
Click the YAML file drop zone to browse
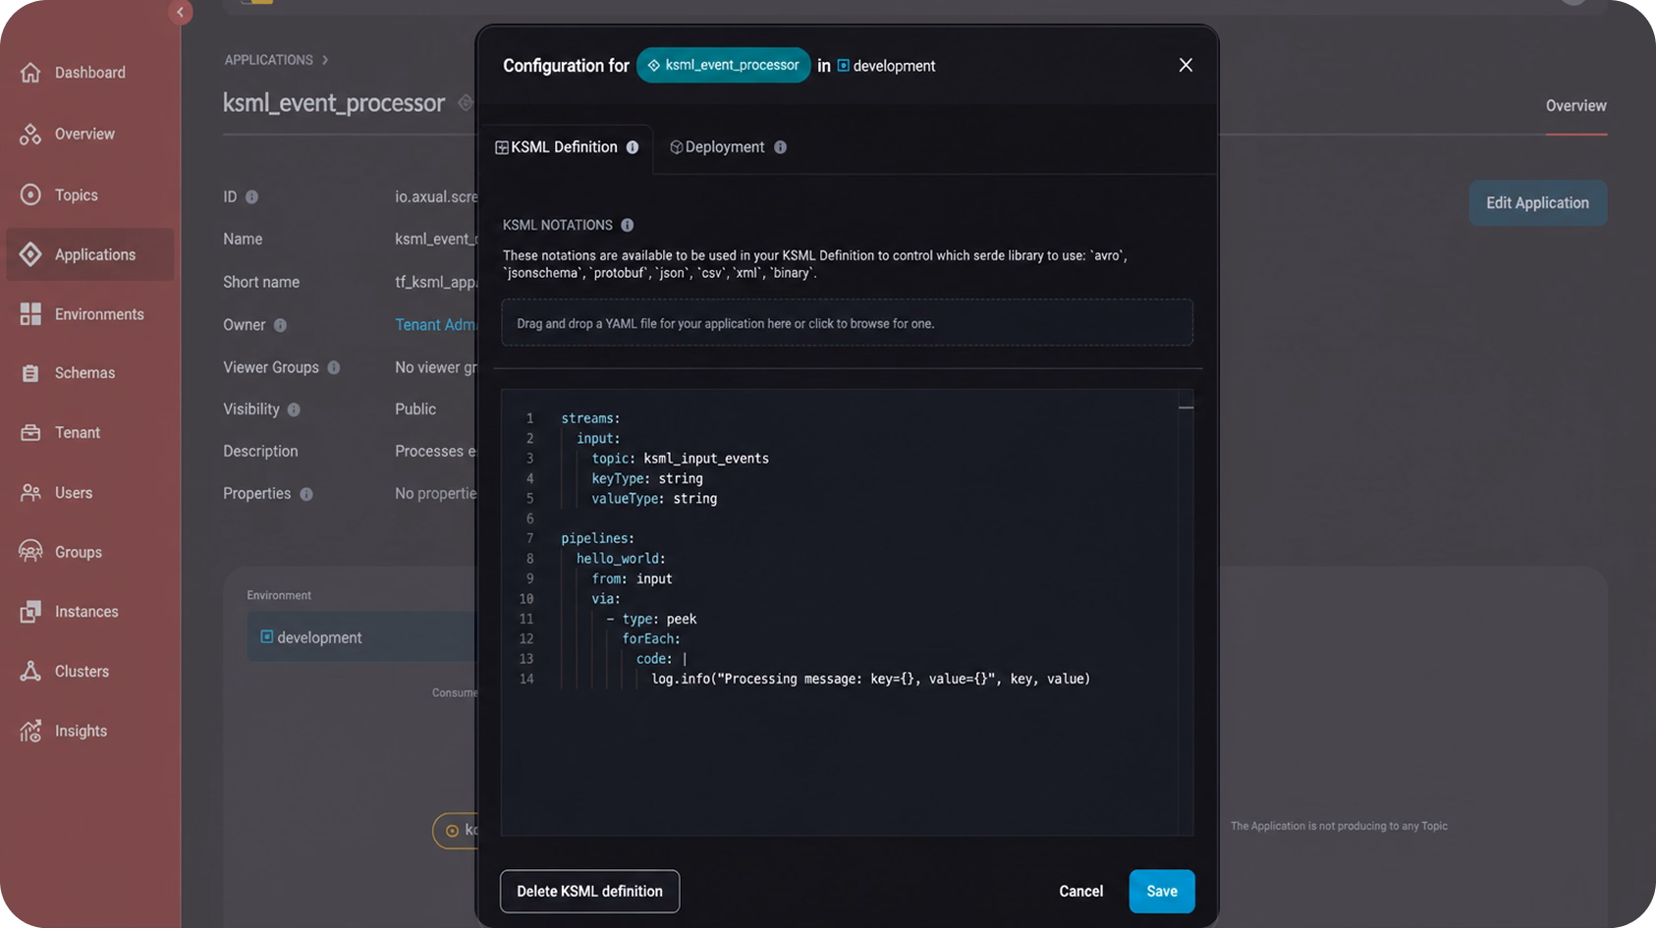847,323
